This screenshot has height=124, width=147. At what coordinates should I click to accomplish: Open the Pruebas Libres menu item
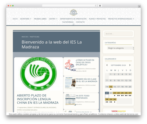[40, 19]
